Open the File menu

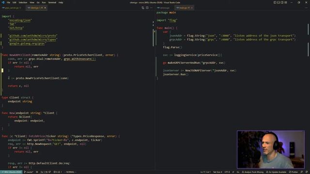click(x=8, y=2)
